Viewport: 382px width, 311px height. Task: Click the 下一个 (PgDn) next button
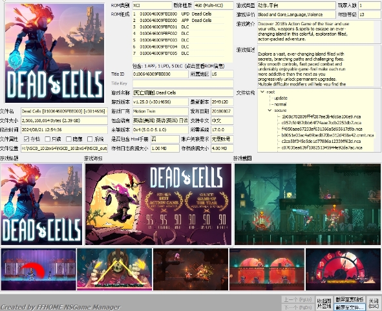coord(298,307)
